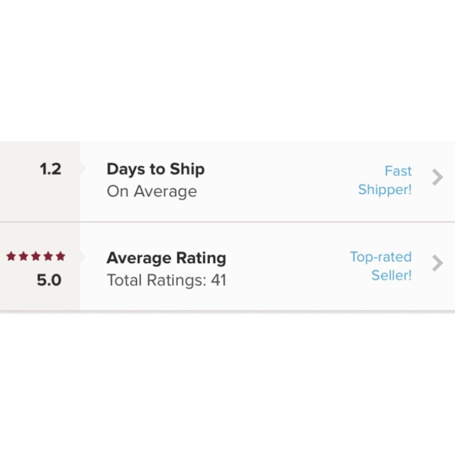Screen dimensions: 455x455
Task: Tap the 'Seller!' blue link text
Action: (x=391, y=275)
